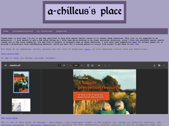
Task: Go to the home nav item
Action: pos(6,31)
